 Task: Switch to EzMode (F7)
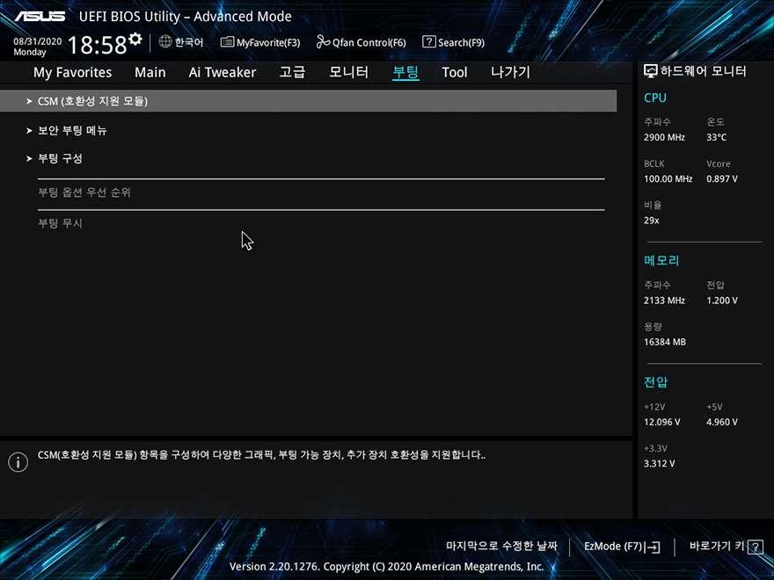pyautogui.click(x=622, y=547)
